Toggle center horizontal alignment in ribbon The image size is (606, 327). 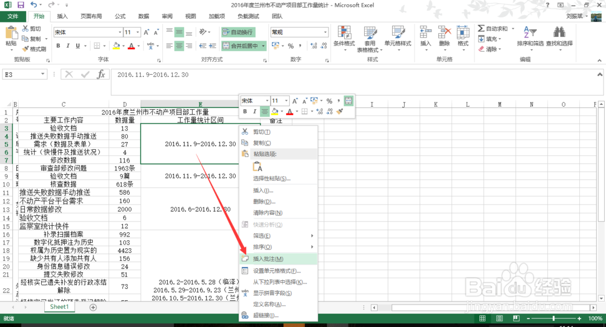[x=179, y=46]
